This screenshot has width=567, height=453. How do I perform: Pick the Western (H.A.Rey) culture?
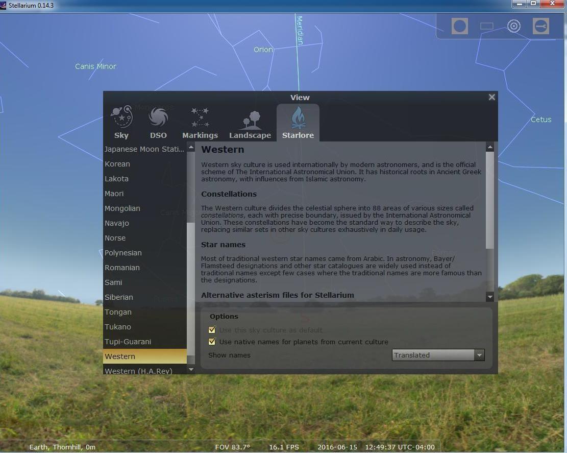coord(138,371)
